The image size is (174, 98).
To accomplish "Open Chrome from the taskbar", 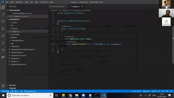I will tap(70, 95).
